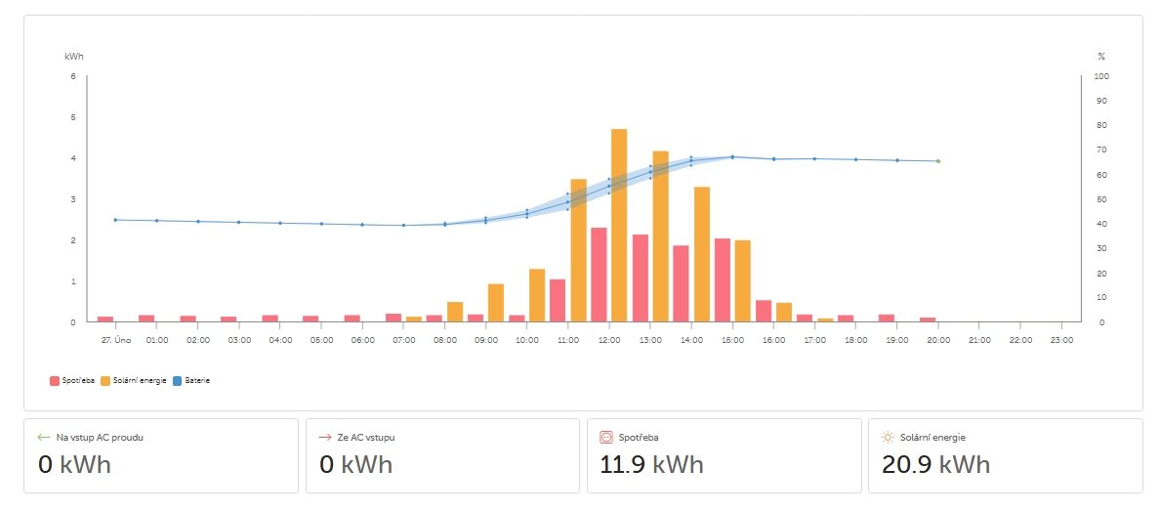The width and height of the screenshot is (1161, 512).
Task: Select the red consumption bar at 15:00
Action: pos(723,280)
